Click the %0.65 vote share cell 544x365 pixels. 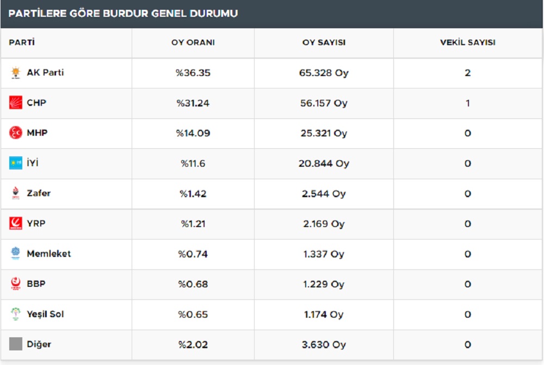193,314
